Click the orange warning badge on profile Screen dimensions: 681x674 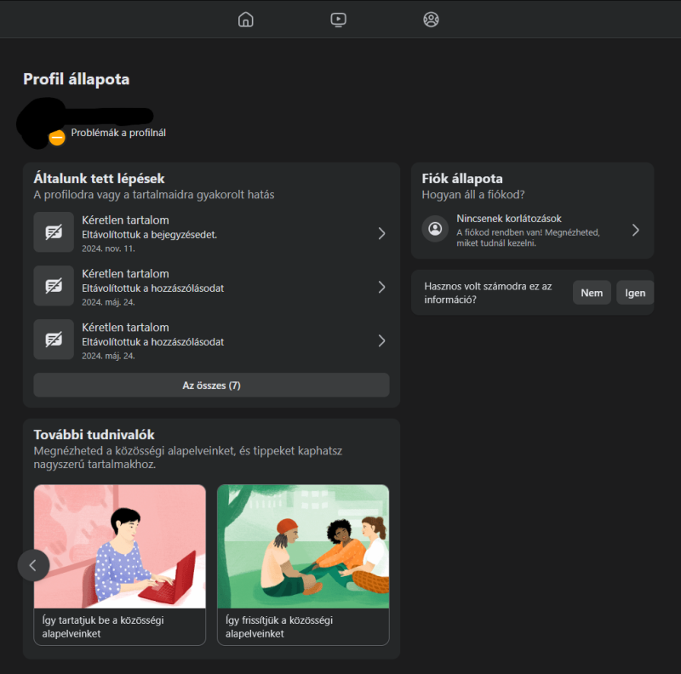pos(57,137)
